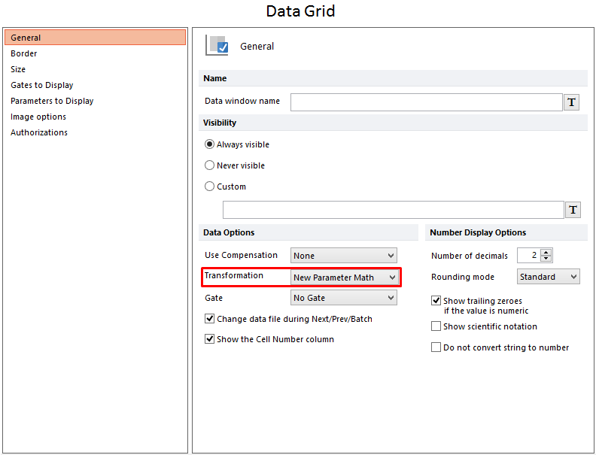The height and width of the screenshot is (455, 596).
Task: Click the General header checkbox icon
Action: pyautogui.click(x=217, y=45)
